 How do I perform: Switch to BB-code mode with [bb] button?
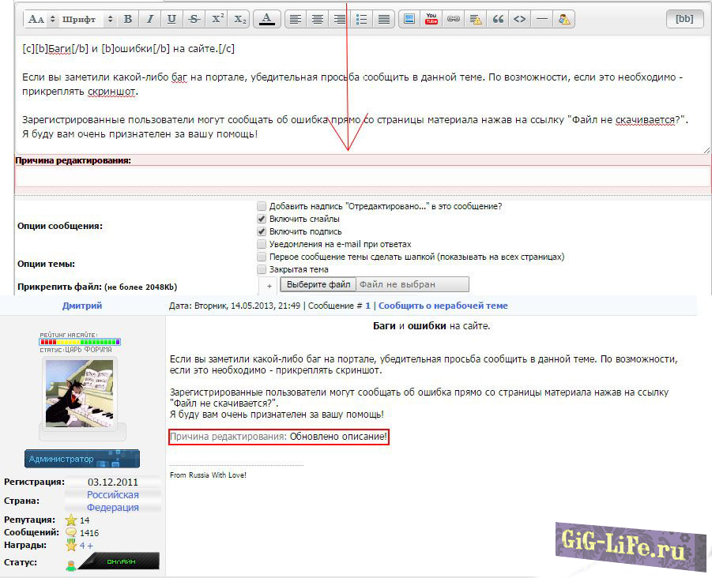684,19
